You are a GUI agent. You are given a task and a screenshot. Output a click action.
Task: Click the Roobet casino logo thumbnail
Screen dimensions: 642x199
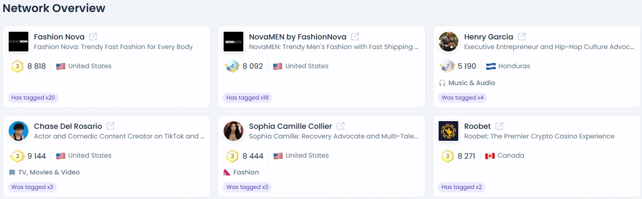[x=448, y=131]
